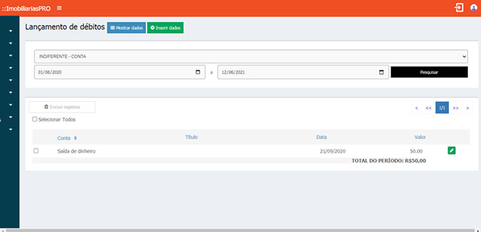Click the hamburger menu icon beside ImobiliariasPRO

pos(59,8)
